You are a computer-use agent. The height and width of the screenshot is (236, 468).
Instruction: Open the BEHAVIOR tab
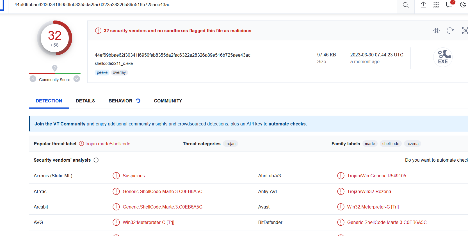pyautogui.click(x=120, y=101)
